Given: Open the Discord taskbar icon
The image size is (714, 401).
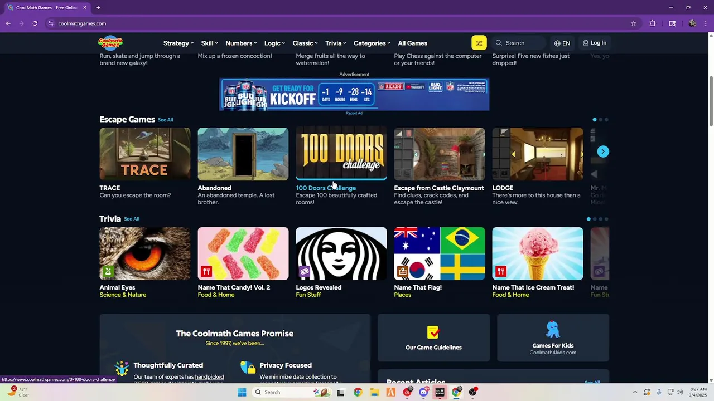Looking at the screenshot, I should [423, 392].
